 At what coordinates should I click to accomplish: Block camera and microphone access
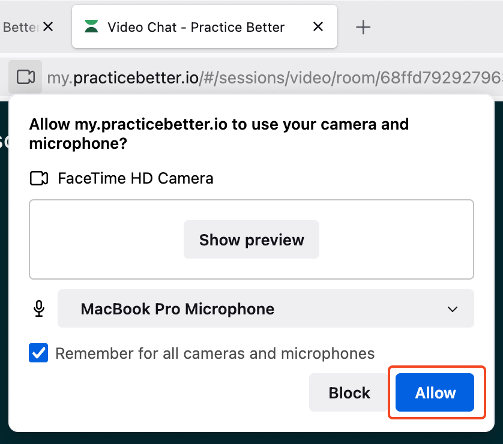click(x=349, y=393)
